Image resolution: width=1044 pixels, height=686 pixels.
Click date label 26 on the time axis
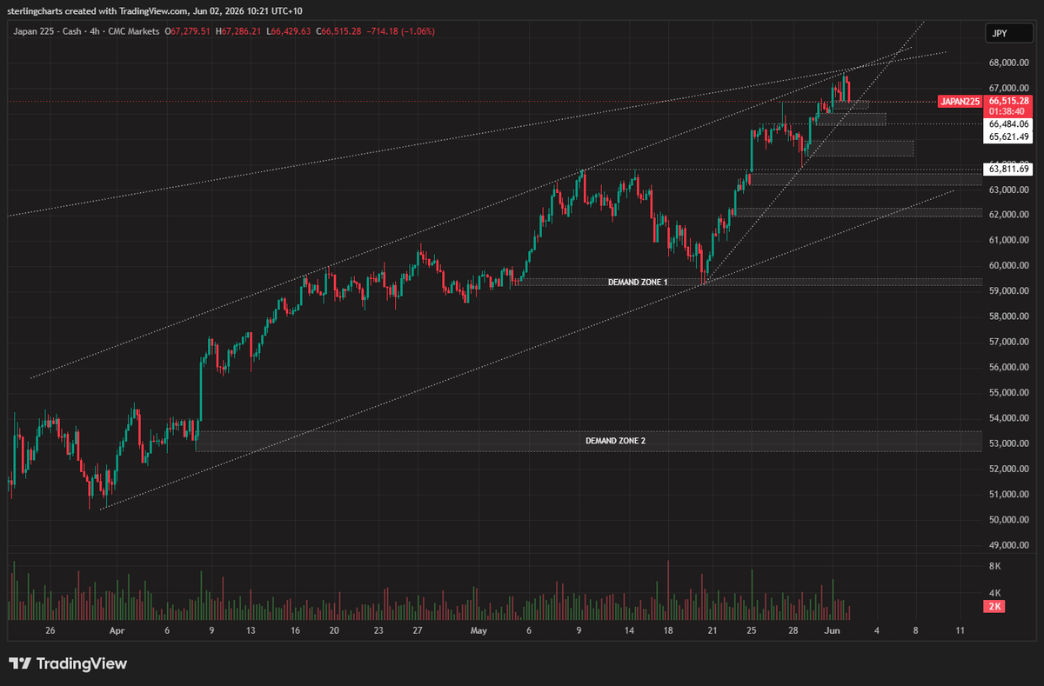tap(50, 629)
